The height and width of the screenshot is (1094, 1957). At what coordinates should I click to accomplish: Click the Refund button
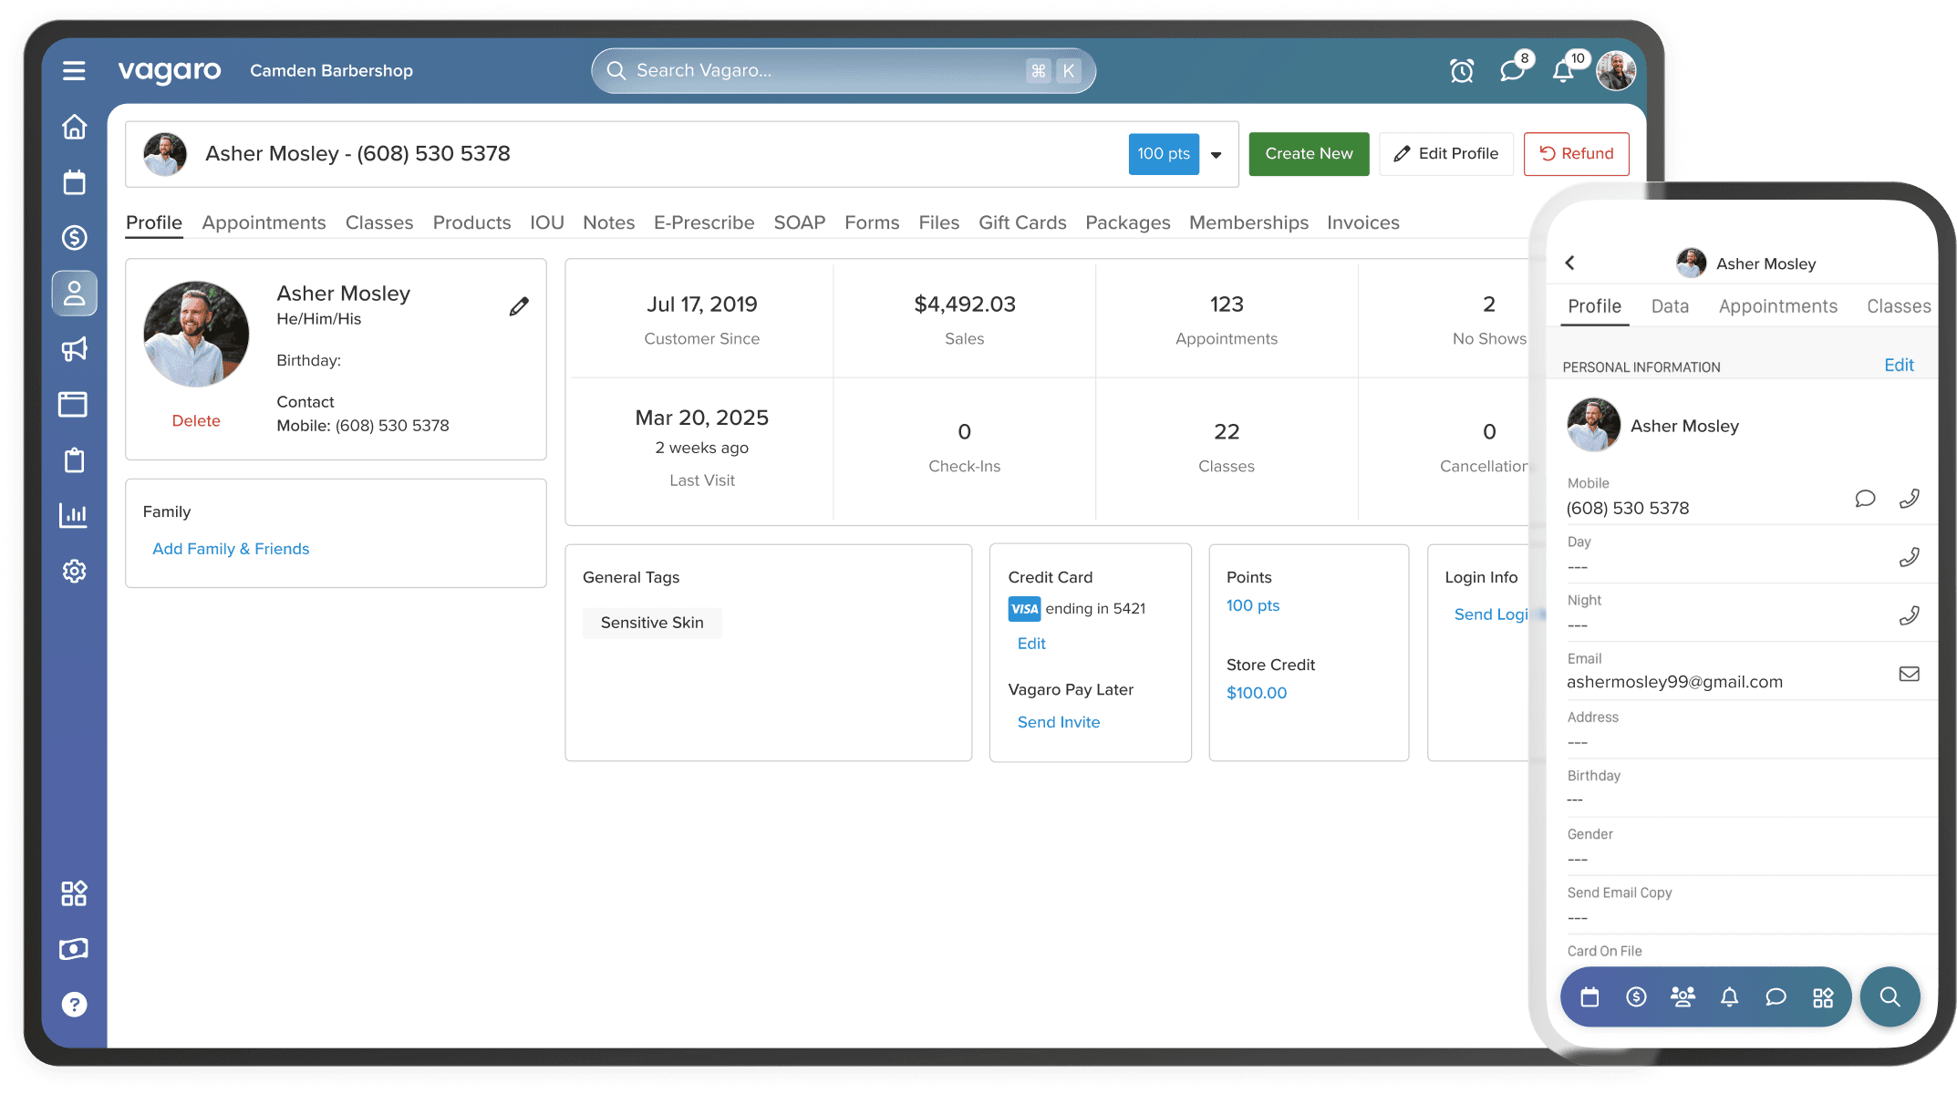click(x=1576, y=154)
